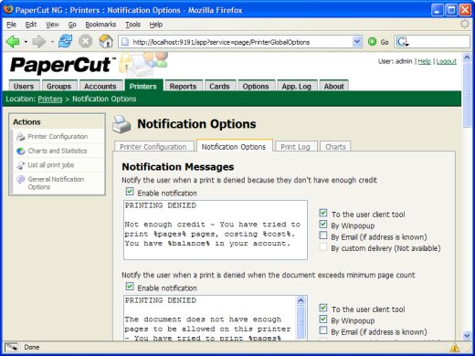Click inside the Not enough credit message textbox
This screenshot has height=356, width=475.
(216, 230)
